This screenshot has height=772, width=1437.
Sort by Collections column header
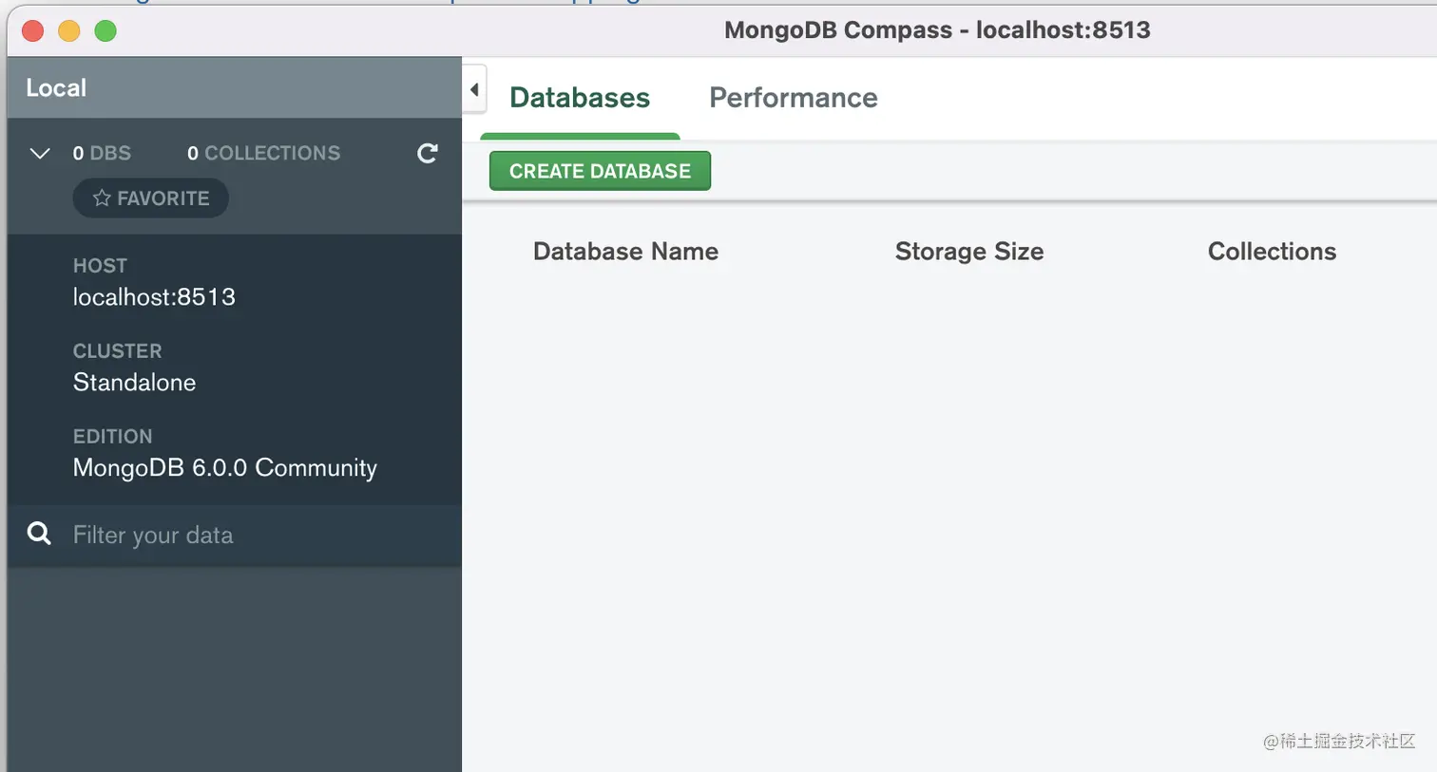(x=1271, y=252)
